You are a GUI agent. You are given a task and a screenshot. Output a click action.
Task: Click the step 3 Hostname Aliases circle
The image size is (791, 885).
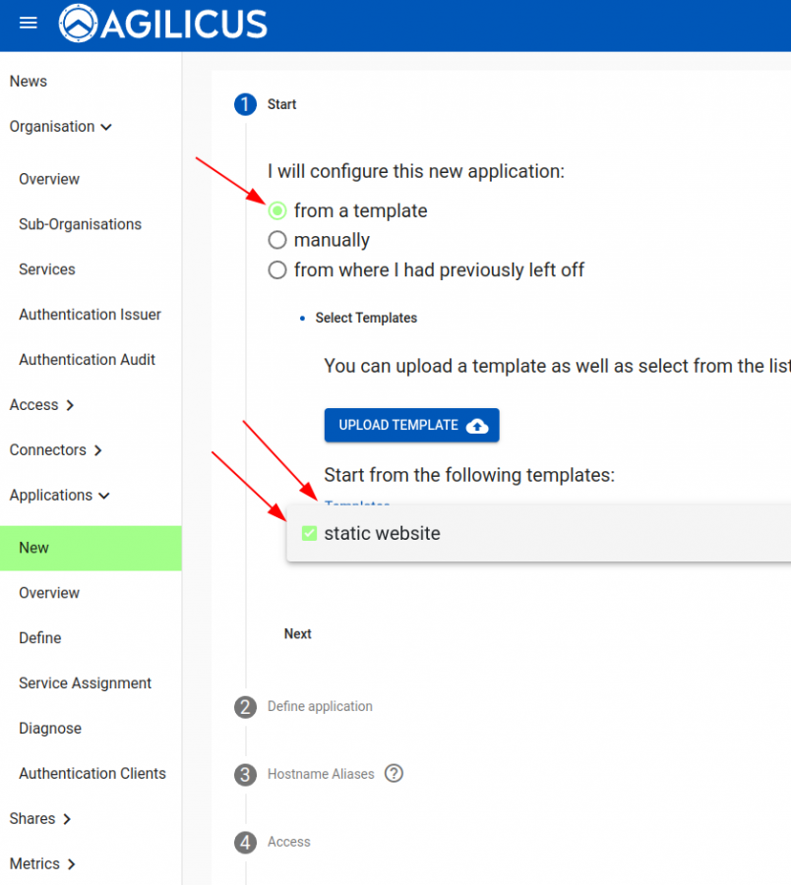pos(245,774)
